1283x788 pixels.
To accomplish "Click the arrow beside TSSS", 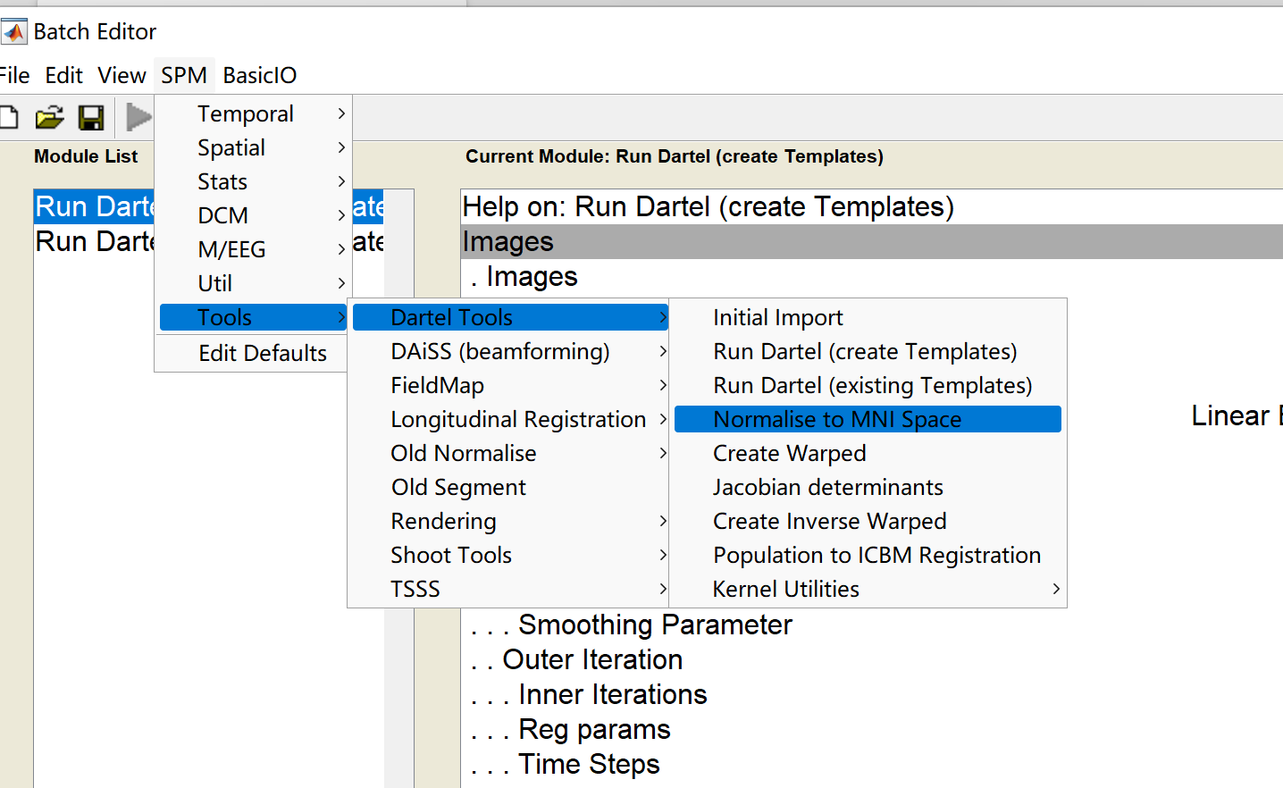I will coord(663,589).
